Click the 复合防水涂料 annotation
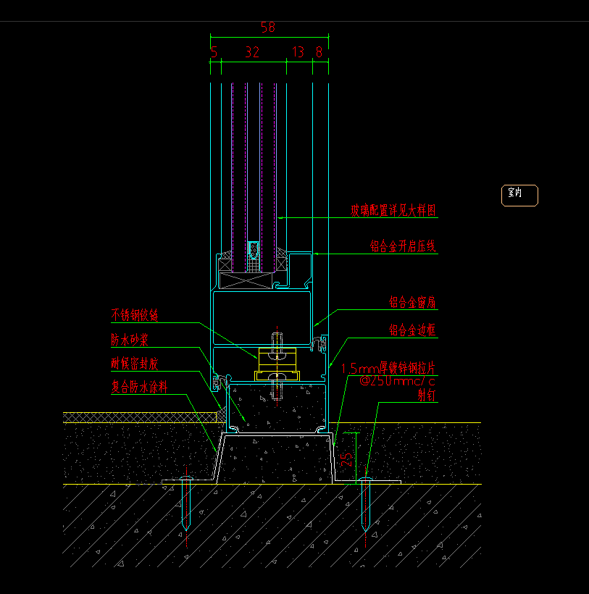Screen dimensions: 589x594 [x=139, y=387]
